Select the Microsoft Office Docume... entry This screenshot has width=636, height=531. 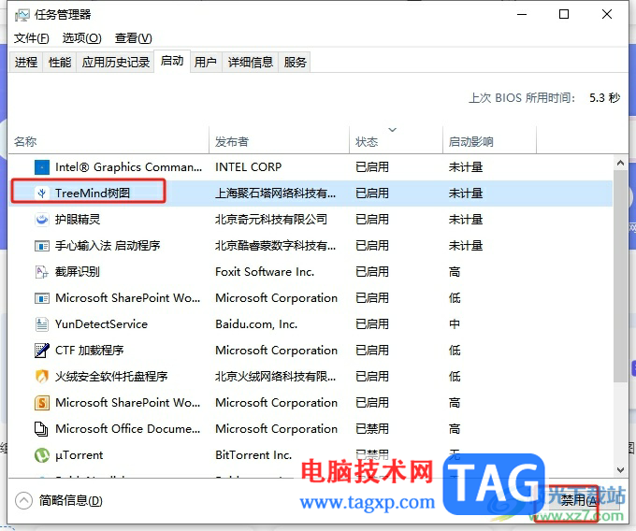point(128,429)
